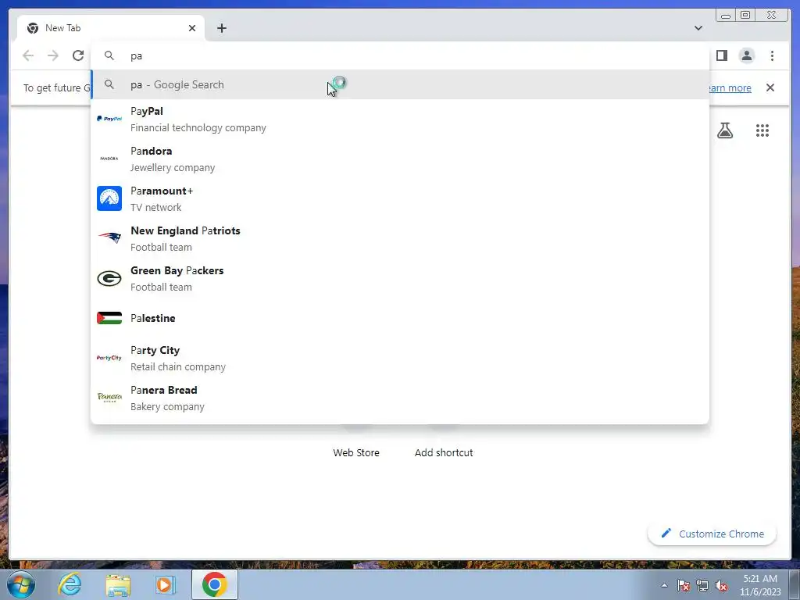The width and height of the screenshot is (800, 600).
Task: Click the network status tray icon
Action: [702, 585]
